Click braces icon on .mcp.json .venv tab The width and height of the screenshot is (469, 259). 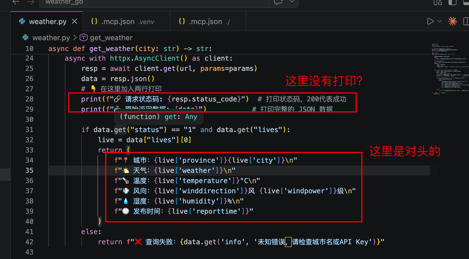94,21
